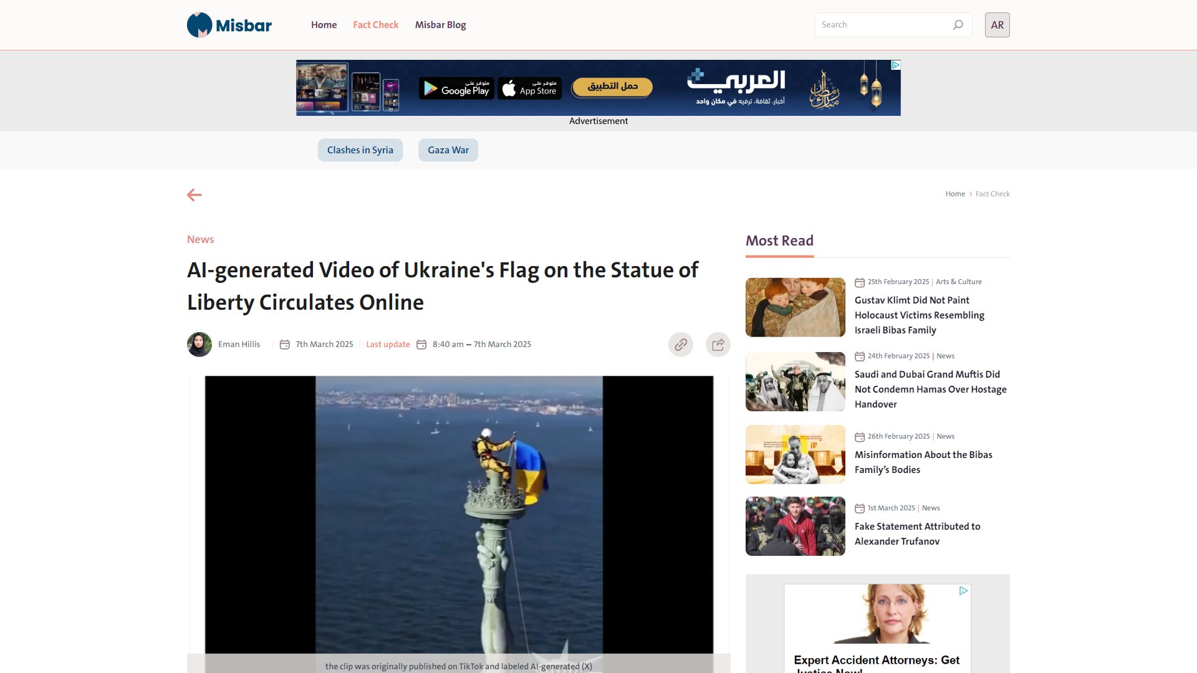Image resolution: width=1197 pixels, height=673 pixels.
Task: Click the back arrow icon
Action: 195,195
